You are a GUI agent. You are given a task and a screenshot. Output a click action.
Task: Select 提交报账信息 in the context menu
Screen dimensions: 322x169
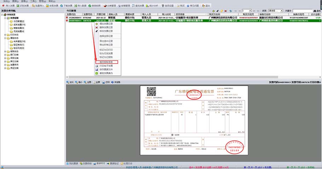(x=106, y=62)
